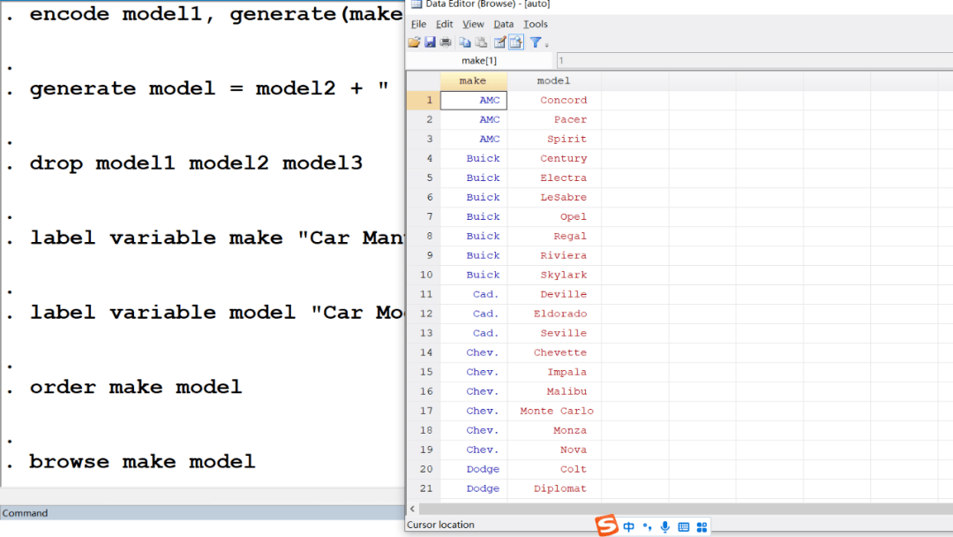Click the Spirit model cell
This screenshot has height=537, width=953.
point(554,139)
